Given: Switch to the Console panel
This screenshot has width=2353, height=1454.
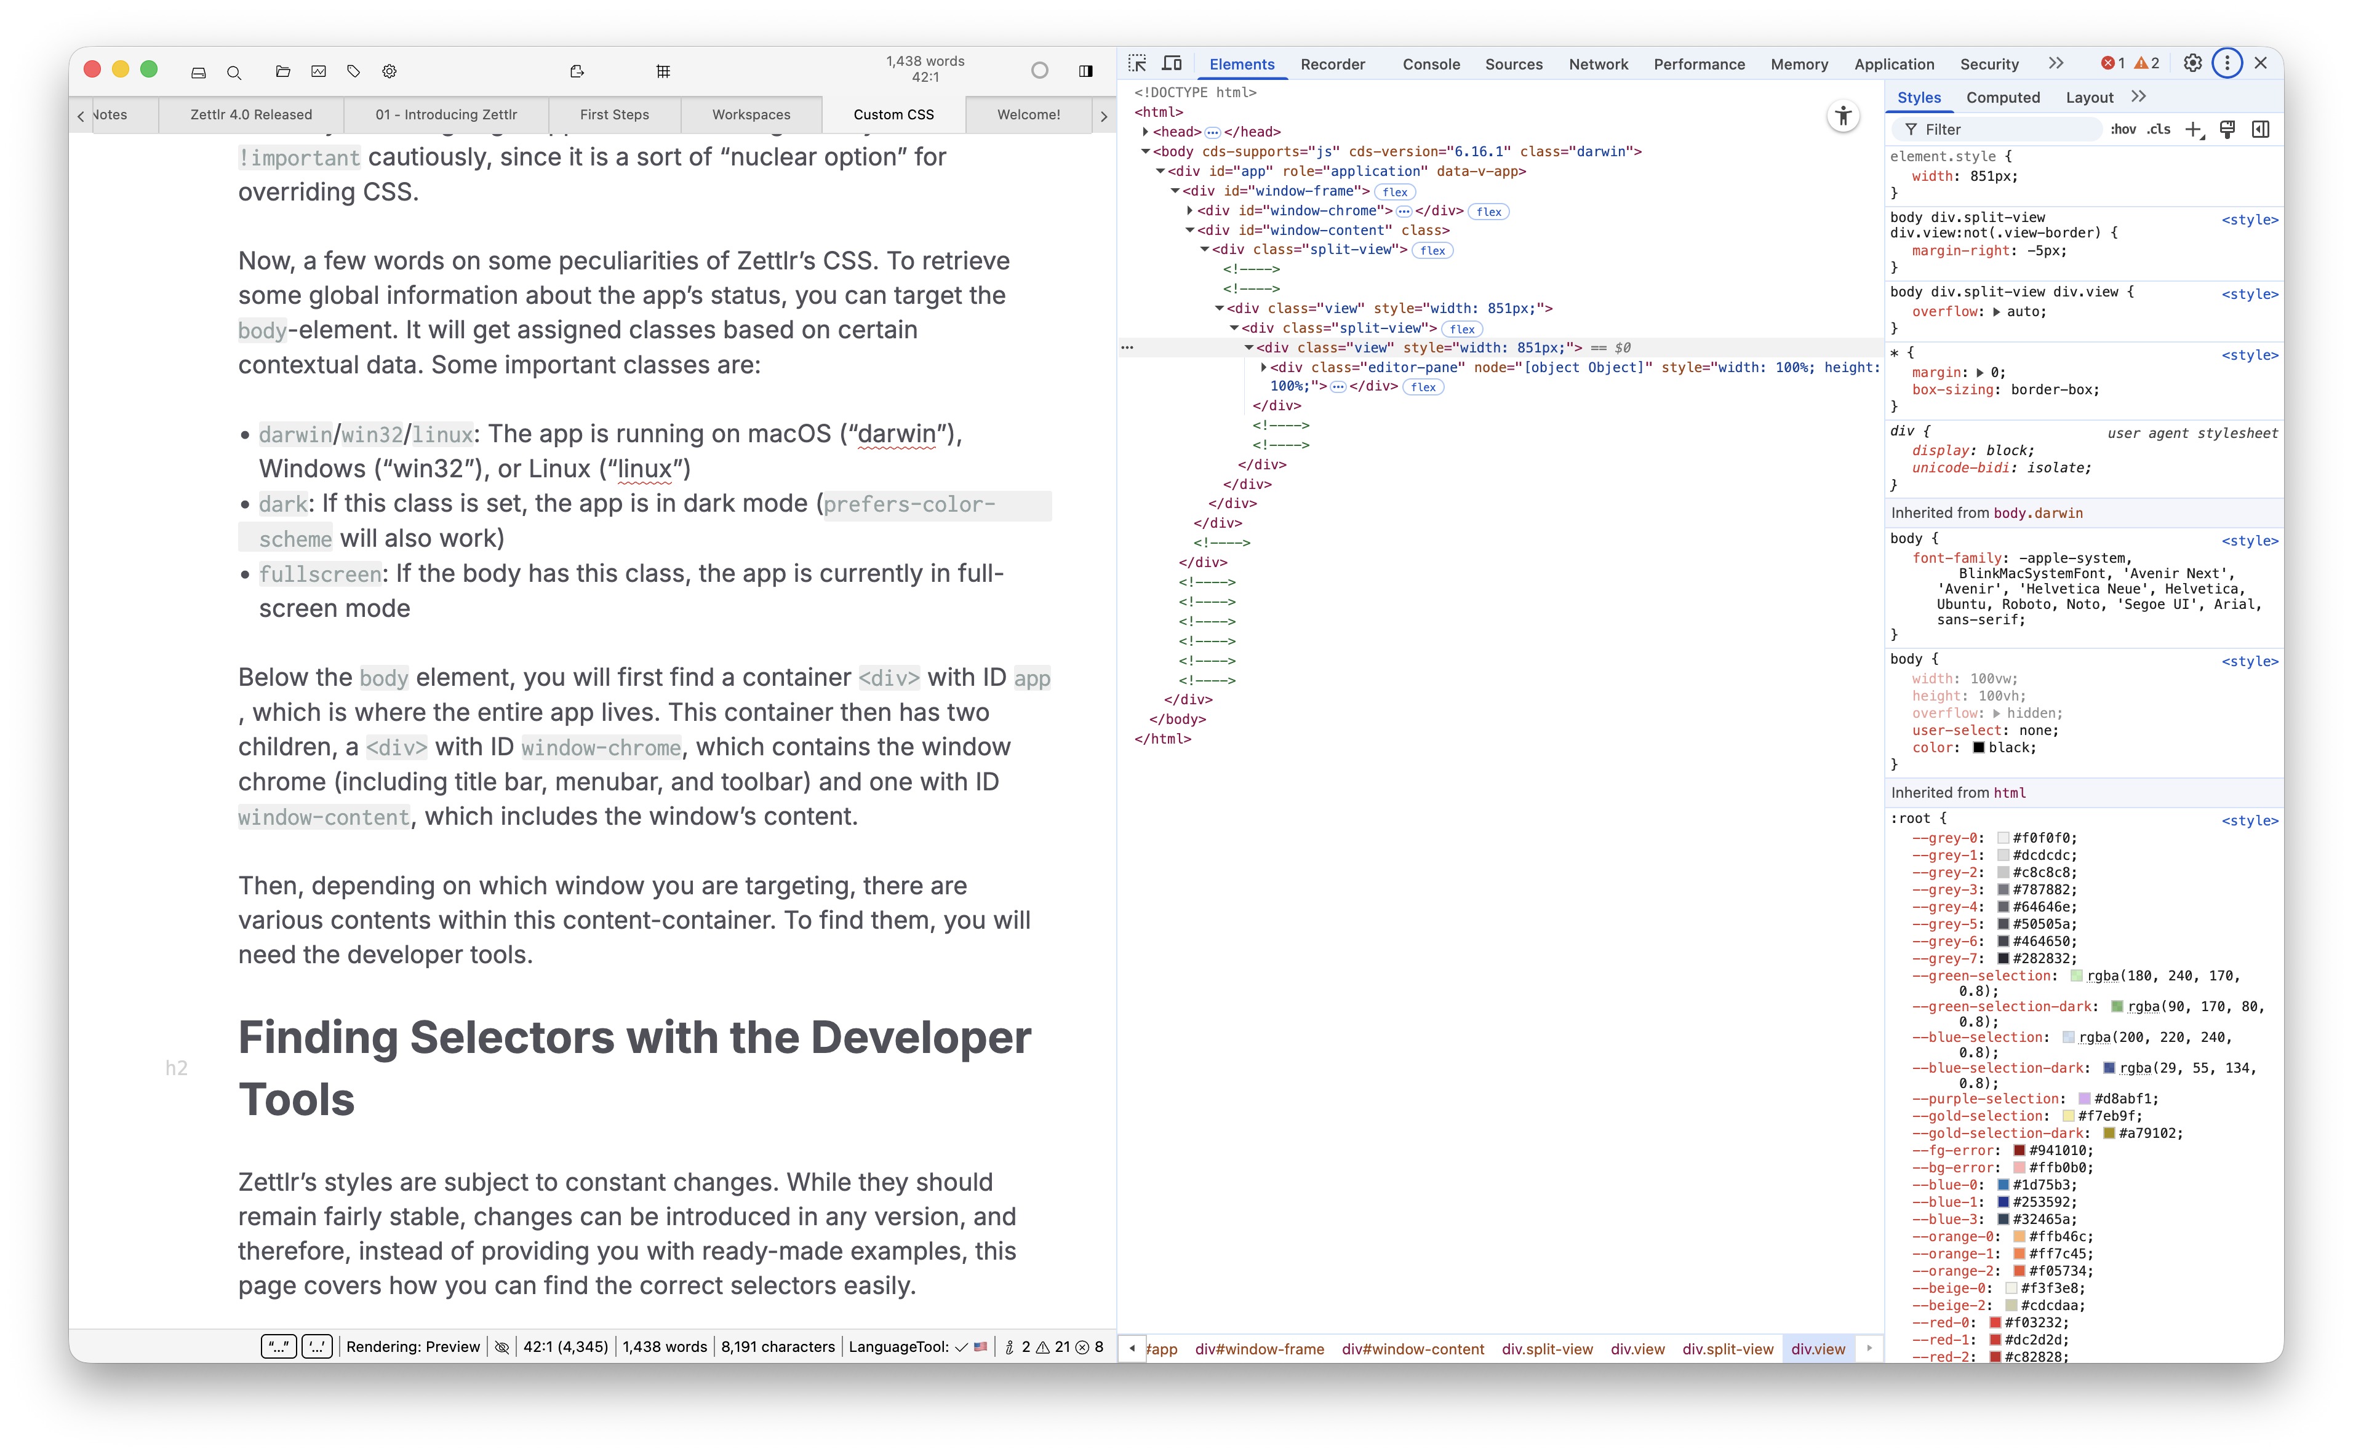Looking at the screenshot, I should click(1431, 65).
